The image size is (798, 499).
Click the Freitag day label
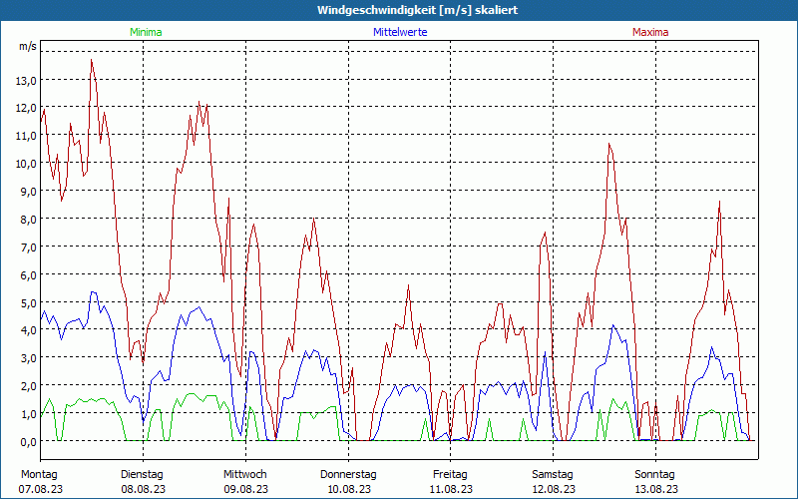[x=450, y=474]
